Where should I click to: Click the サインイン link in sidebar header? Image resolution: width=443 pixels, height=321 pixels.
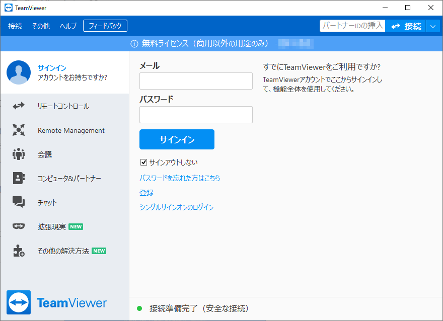tap(52, 68)
